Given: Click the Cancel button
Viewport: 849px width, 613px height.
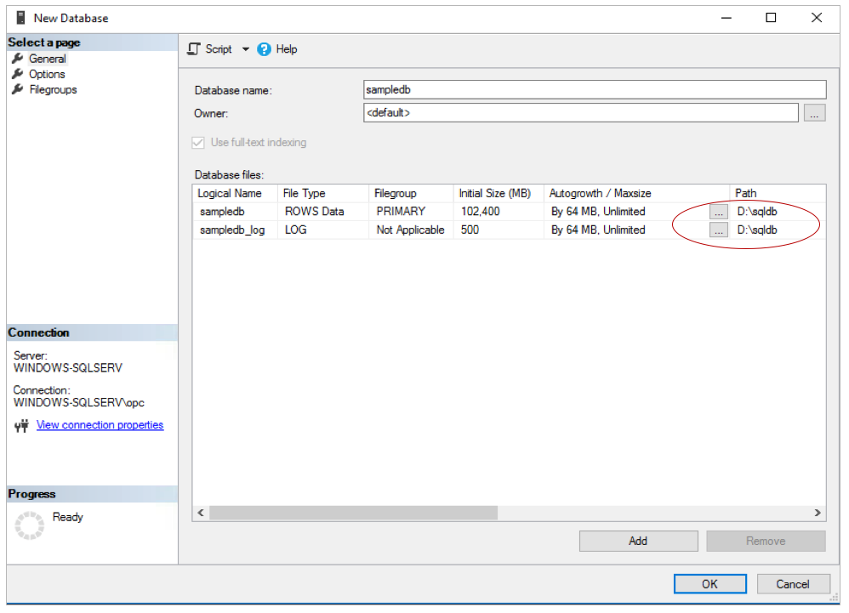Looking at the screenshot, I should coord(793,584).
